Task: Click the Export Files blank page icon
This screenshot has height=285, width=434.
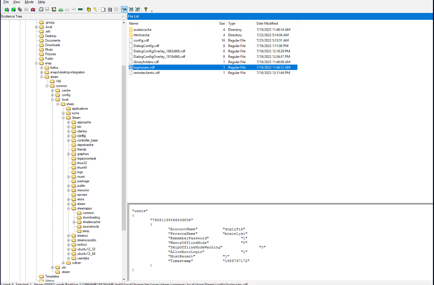Action: [103, 9]
